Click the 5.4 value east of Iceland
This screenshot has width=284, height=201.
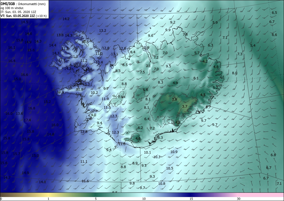point(253,46)
